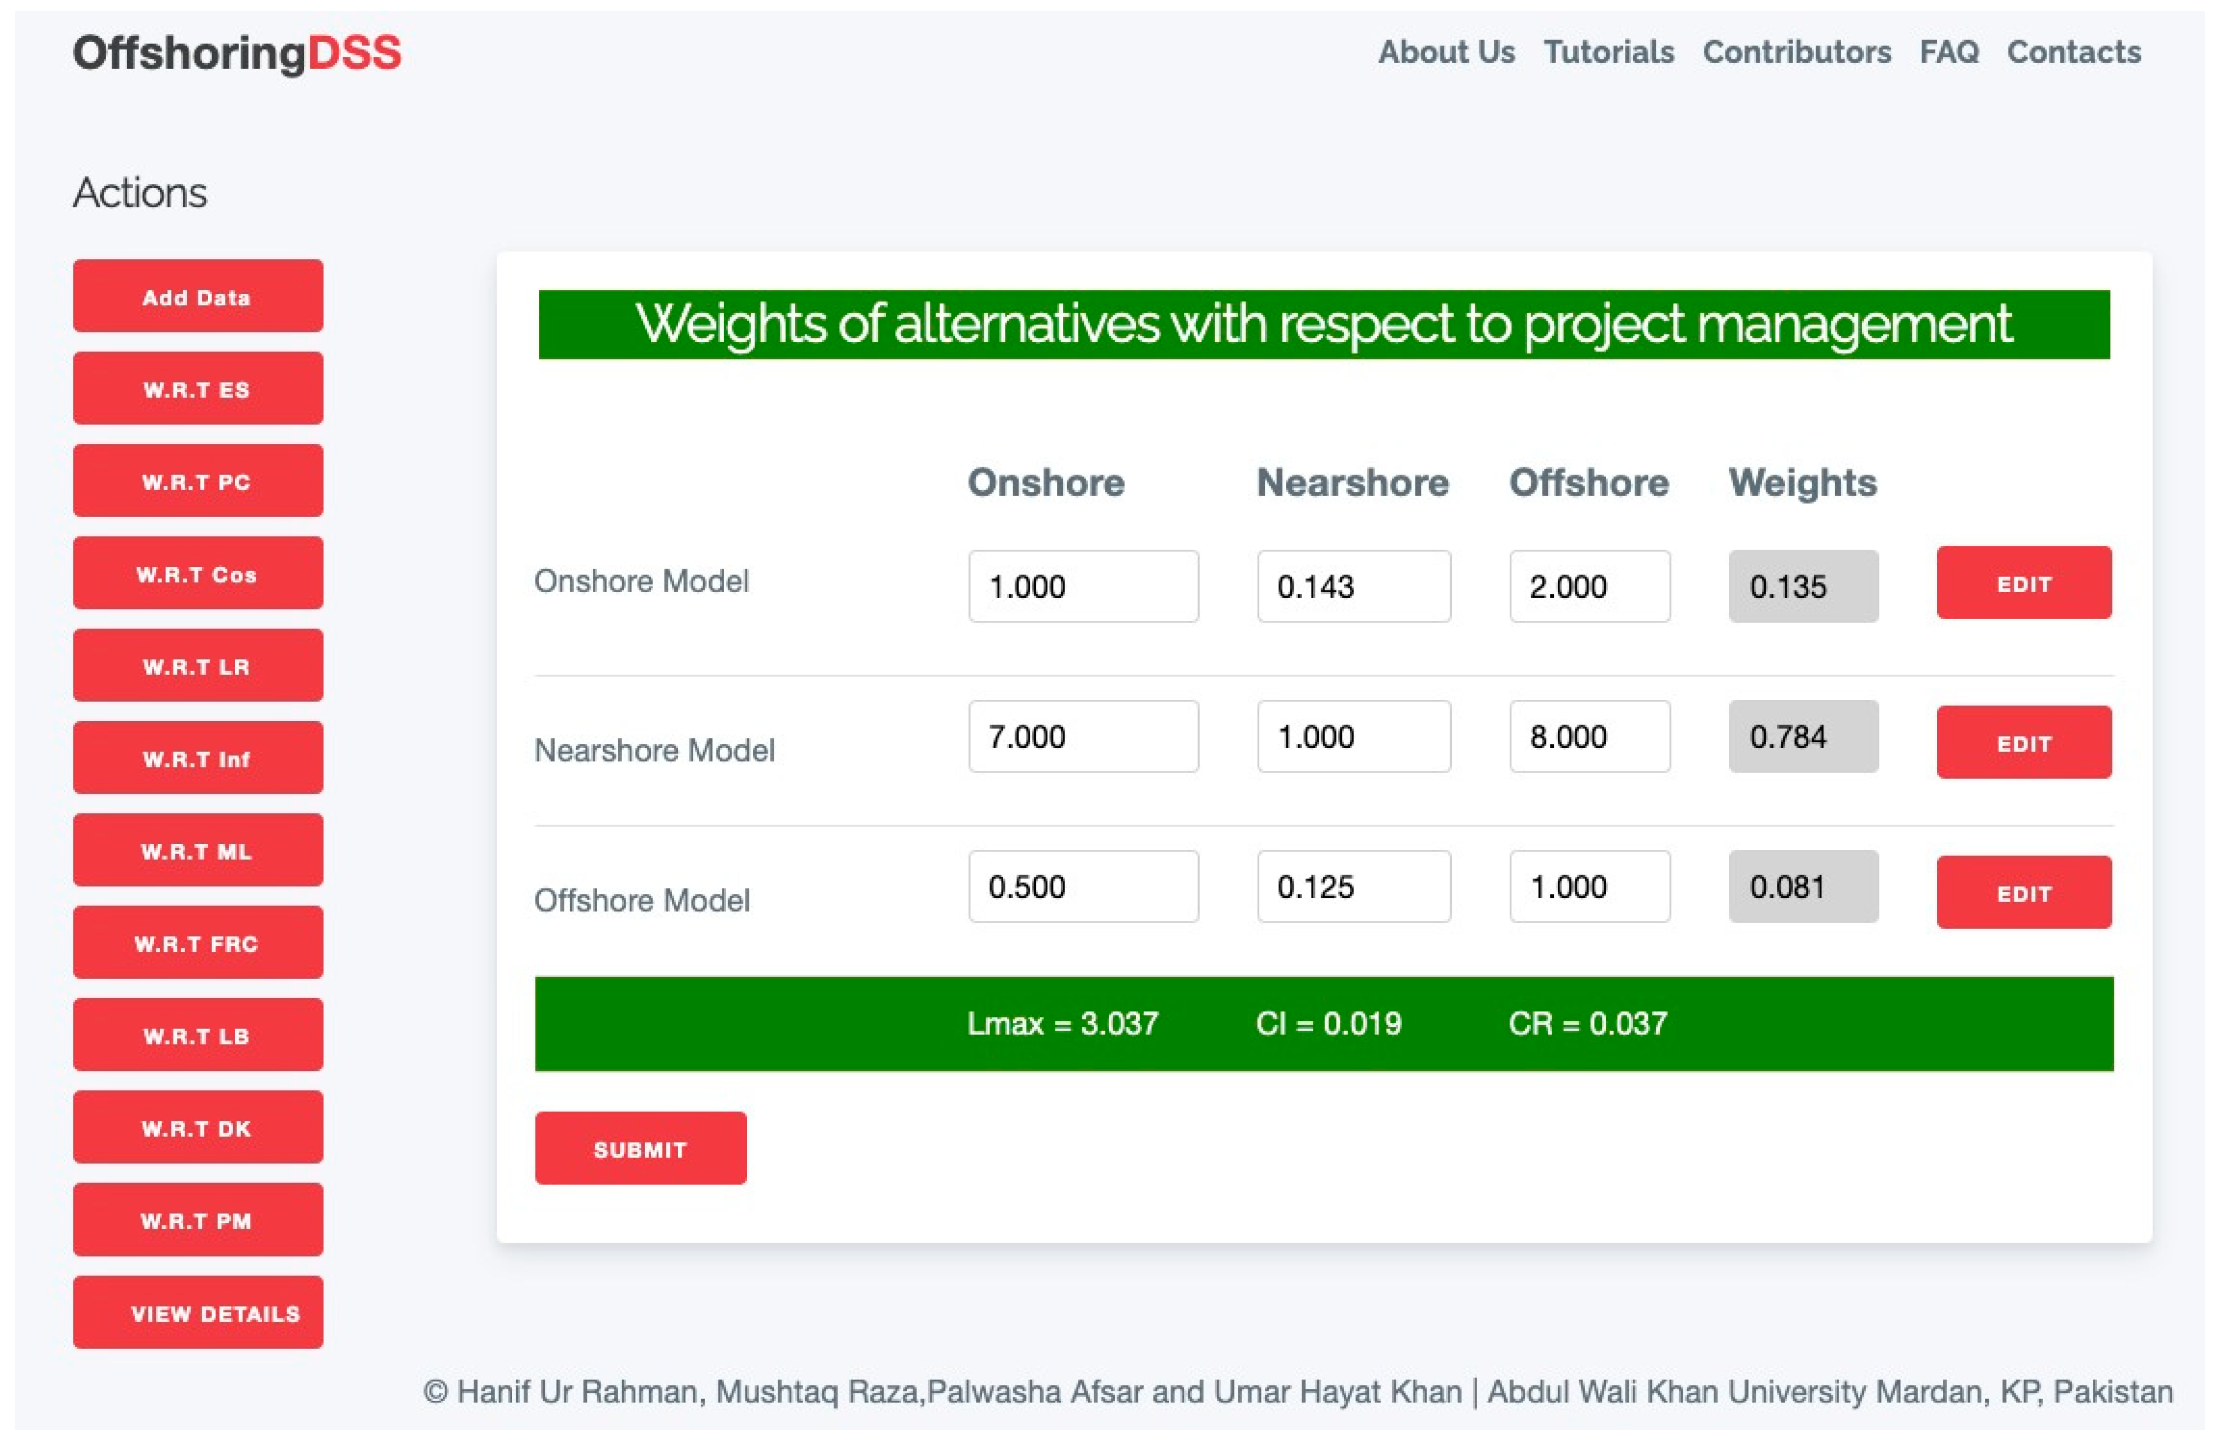Open the About Us page
Screen dimensions: 2223x1442
tap(1446, 52)
